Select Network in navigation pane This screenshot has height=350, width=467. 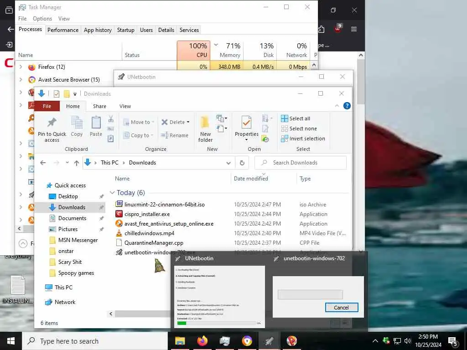point(65,302)
